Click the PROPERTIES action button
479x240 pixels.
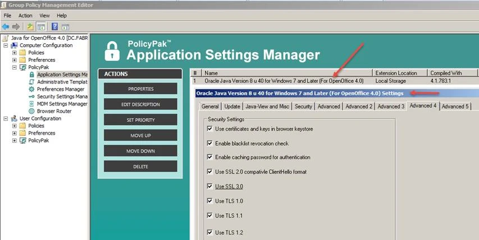click(x=140, y=89)
